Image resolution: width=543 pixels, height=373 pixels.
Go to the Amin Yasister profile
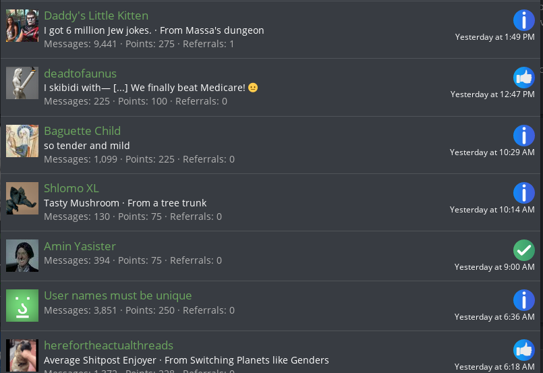[x=80, y=246]
